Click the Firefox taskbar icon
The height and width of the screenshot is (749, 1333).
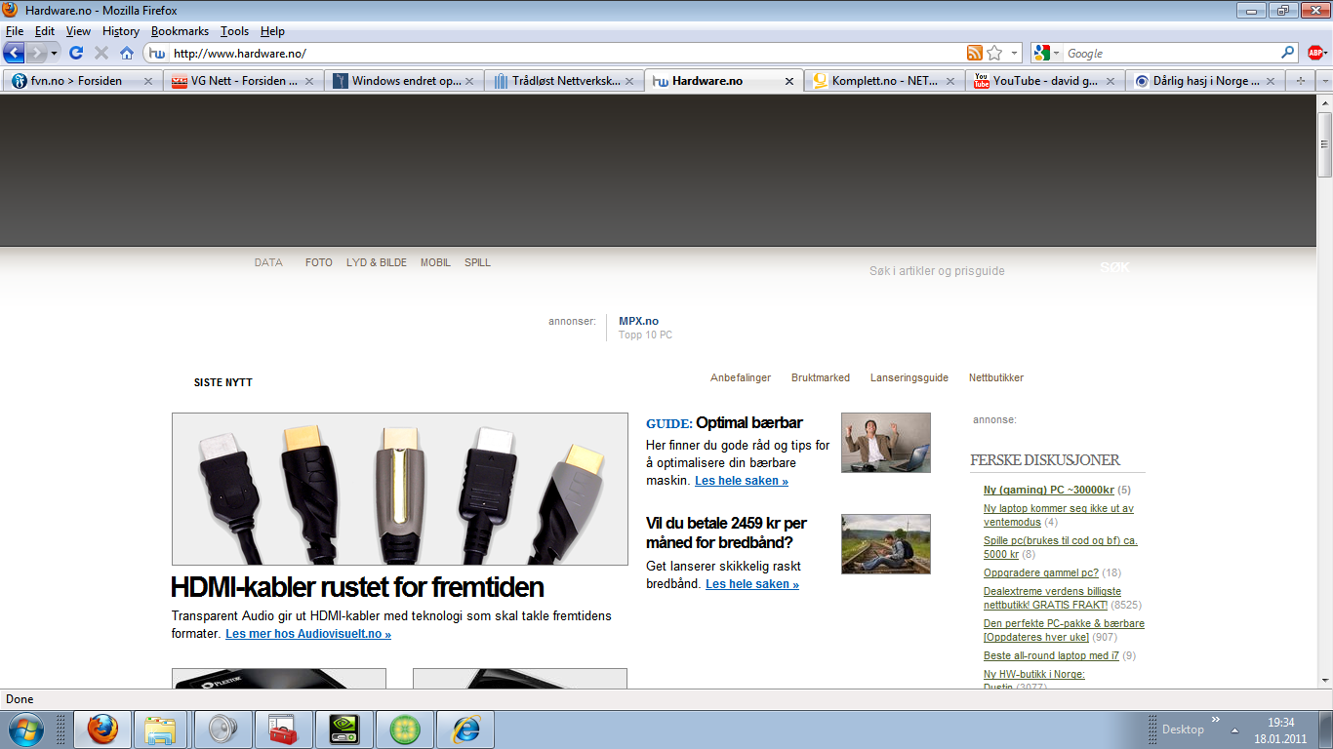click(x=102, y=729)
